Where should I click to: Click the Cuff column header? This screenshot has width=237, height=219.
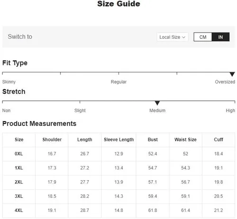click(x=219, y=140)
